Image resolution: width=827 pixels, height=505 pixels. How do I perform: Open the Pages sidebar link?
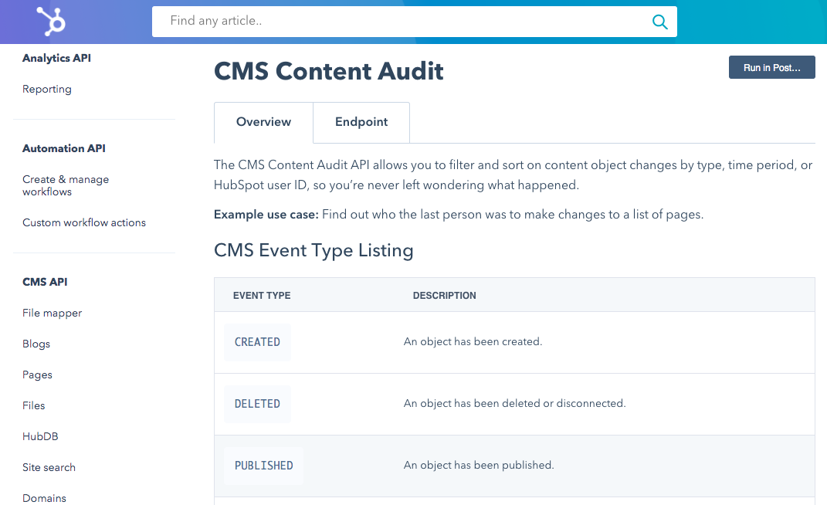(37, 375)
